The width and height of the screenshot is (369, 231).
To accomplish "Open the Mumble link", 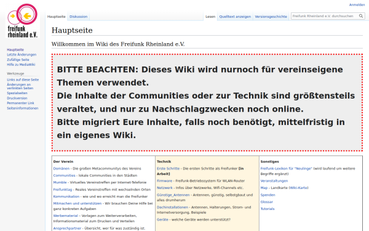I will click(x=60, y=182).
